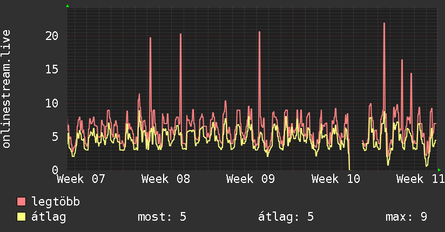Viewport: 445px width, 232px height.
Task: Click the 'átlag: 5' statistic value
Action: (286, 217)
